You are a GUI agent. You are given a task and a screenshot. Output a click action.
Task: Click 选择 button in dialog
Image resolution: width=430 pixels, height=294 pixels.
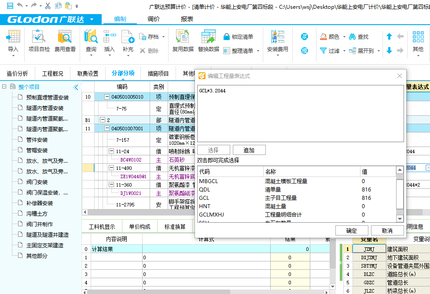213,150
